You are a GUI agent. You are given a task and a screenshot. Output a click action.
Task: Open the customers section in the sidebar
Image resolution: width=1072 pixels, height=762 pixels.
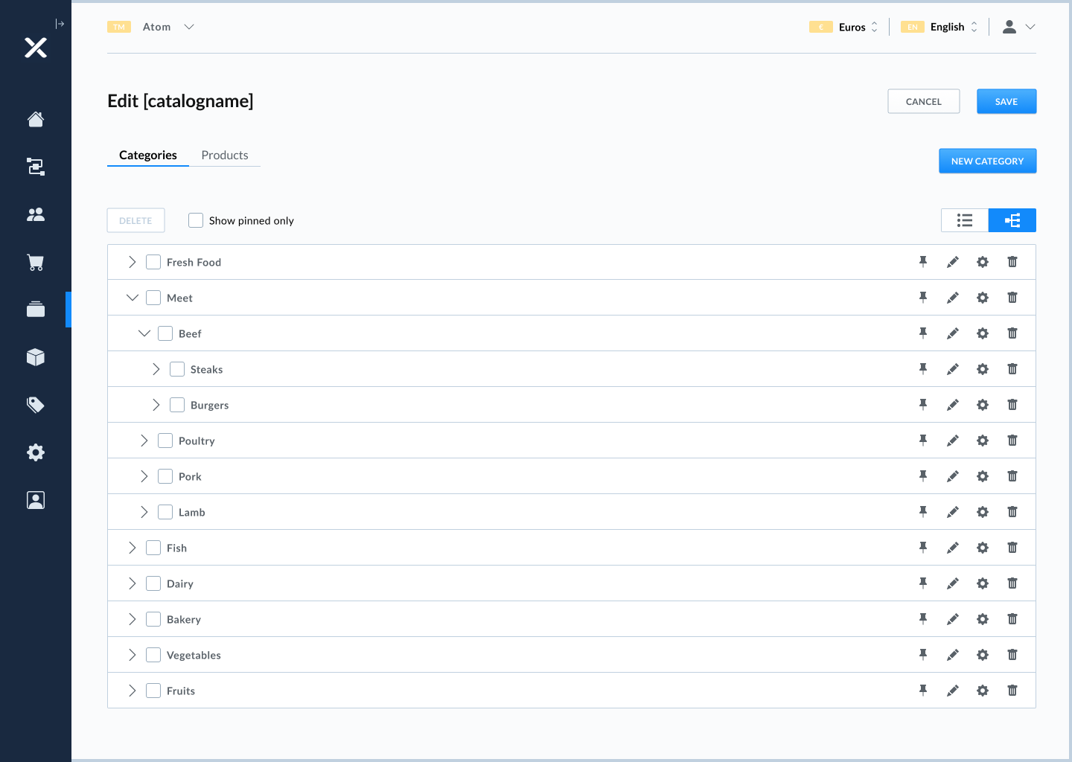coord(35,214)
